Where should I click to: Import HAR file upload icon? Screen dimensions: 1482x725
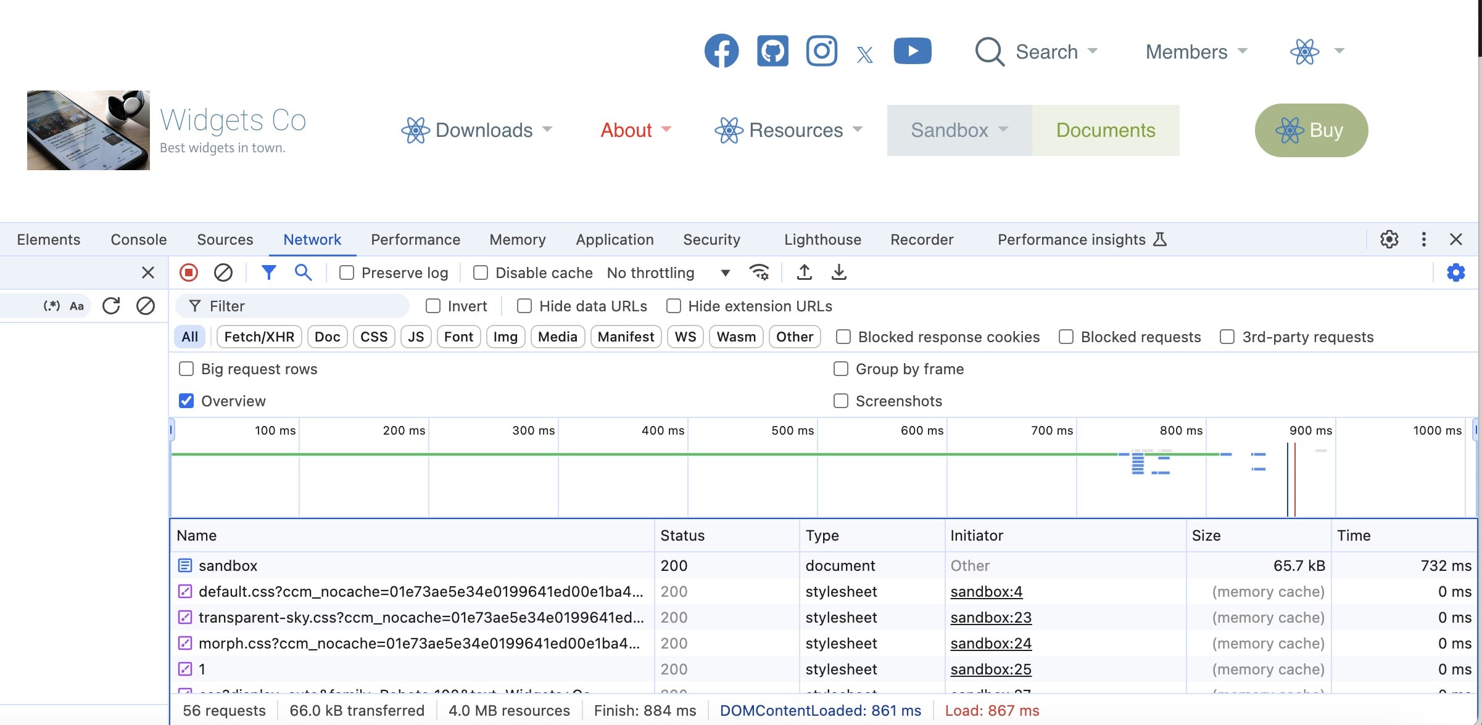804,272
